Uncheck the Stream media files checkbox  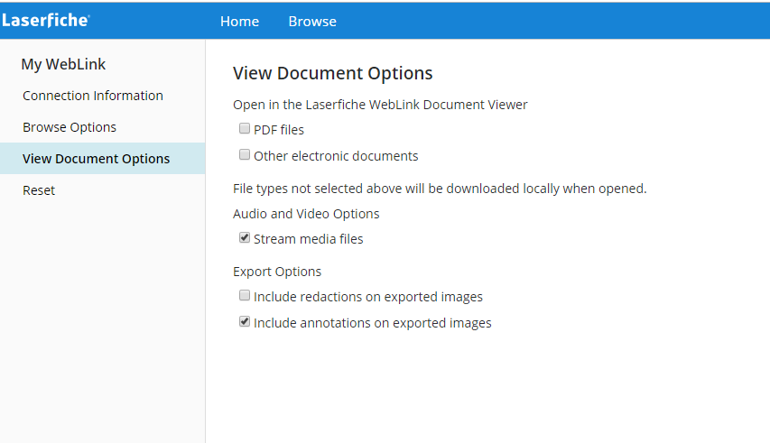pyautogui.click(x=245, y=238)
